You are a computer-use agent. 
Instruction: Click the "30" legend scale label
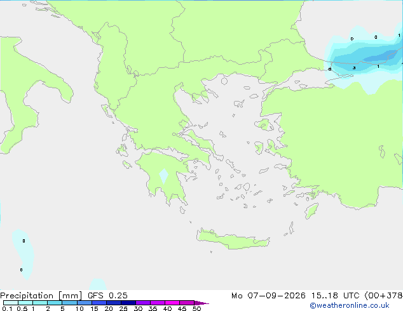[x=138, y=308]
